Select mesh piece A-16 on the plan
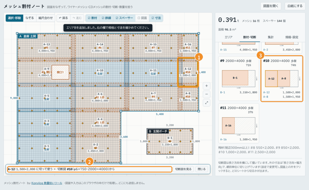 [x=188, y=47]
